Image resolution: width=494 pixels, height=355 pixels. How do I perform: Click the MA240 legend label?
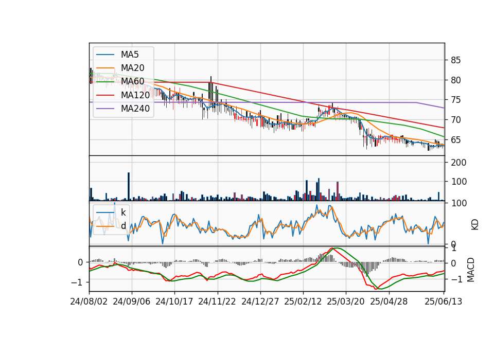[x=135, y=109]
